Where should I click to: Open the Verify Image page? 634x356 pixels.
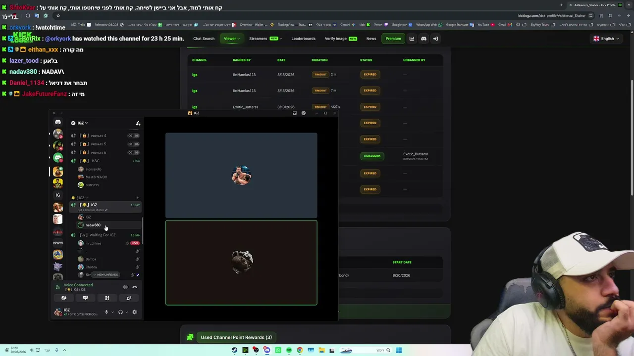pyautogui.click(x=341, y=39)
